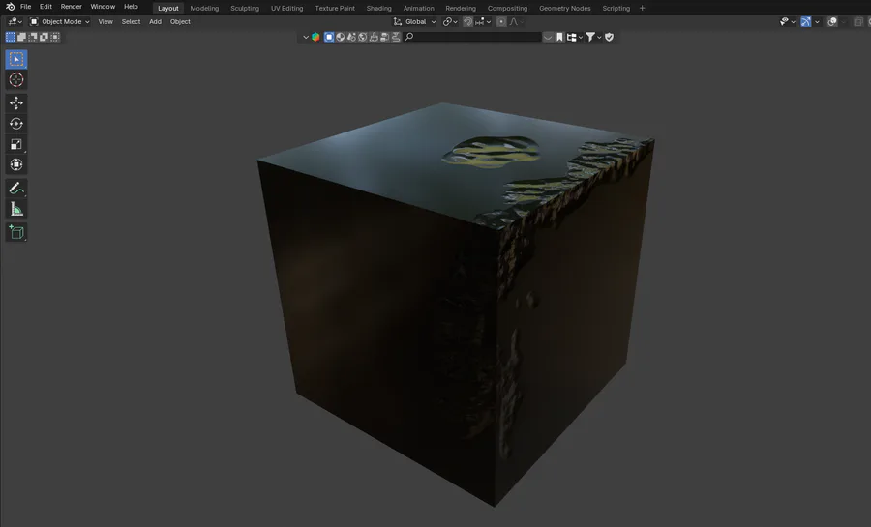Open the Edit menu
The image size is (871, 527).
pos(45,7)
